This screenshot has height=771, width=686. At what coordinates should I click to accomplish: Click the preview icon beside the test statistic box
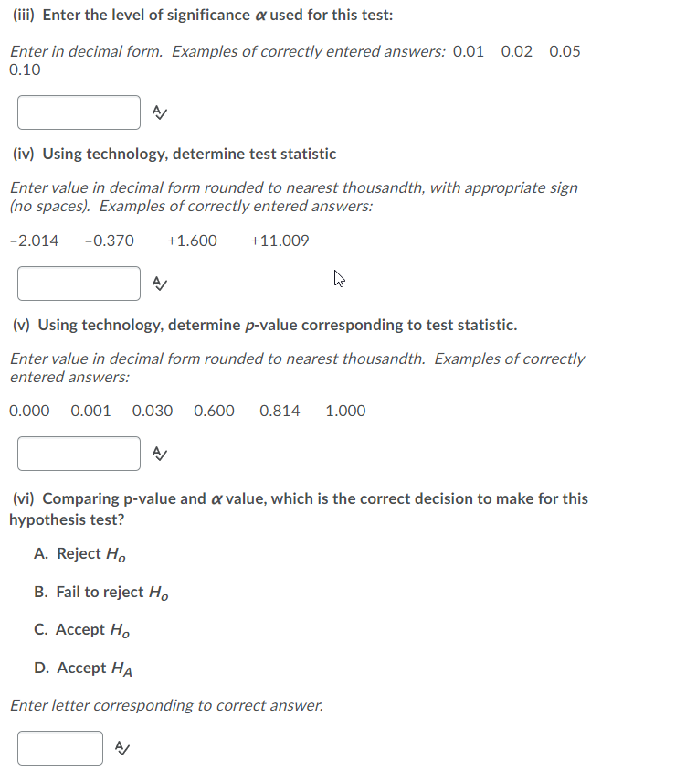tap(160, 283)
